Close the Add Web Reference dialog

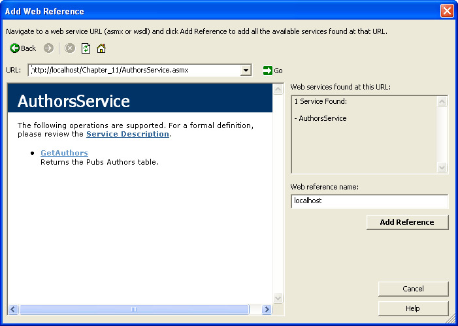tap(447, 11)
